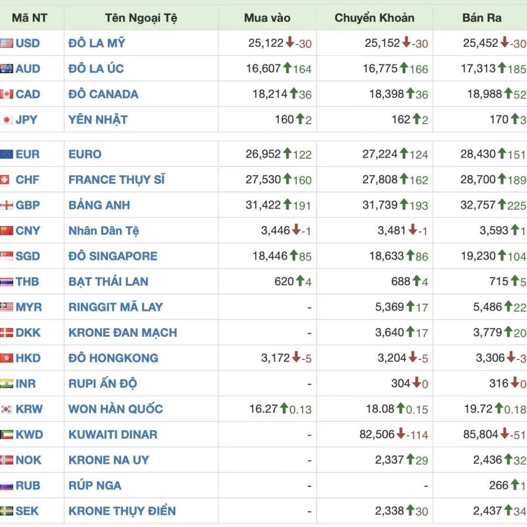
Task: Open the KRONE THỤY ĐIỂN link
Action: click(122, 511)
